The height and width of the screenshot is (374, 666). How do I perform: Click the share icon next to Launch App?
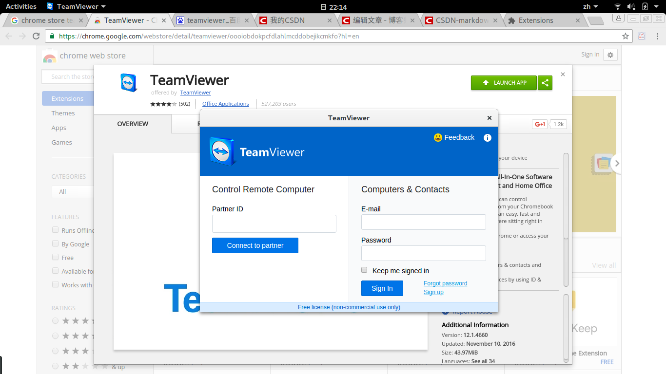tap(545, 83)
